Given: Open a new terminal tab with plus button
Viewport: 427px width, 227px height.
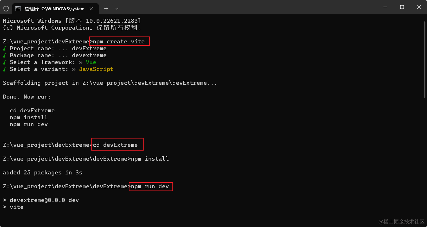Looking at the screenshot, I should (106, 9).
